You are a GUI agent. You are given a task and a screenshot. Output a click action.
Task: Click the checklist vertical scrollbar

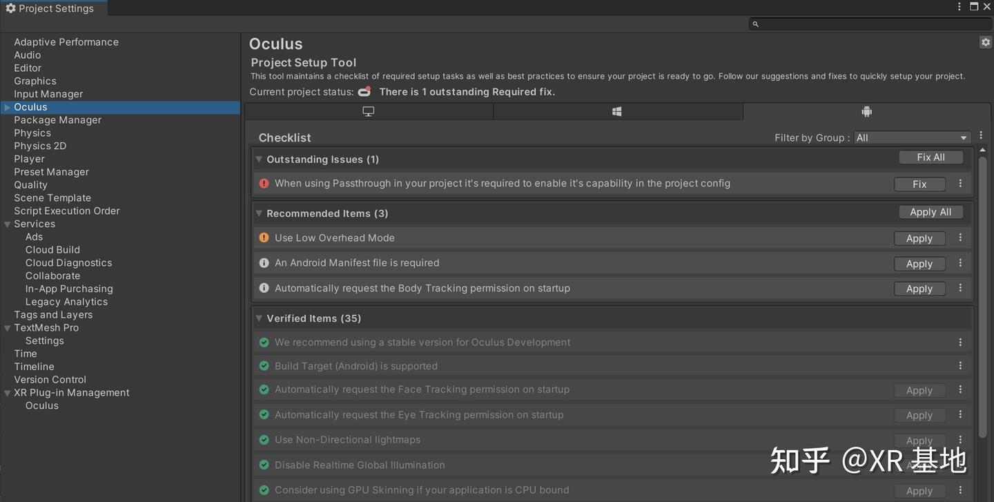982,297
